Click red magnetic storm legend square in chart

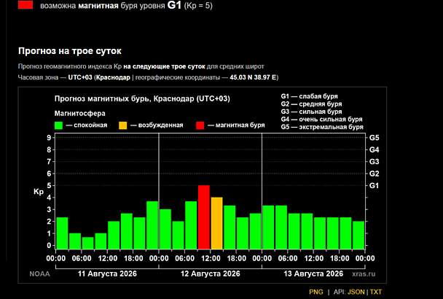[200, 125]
